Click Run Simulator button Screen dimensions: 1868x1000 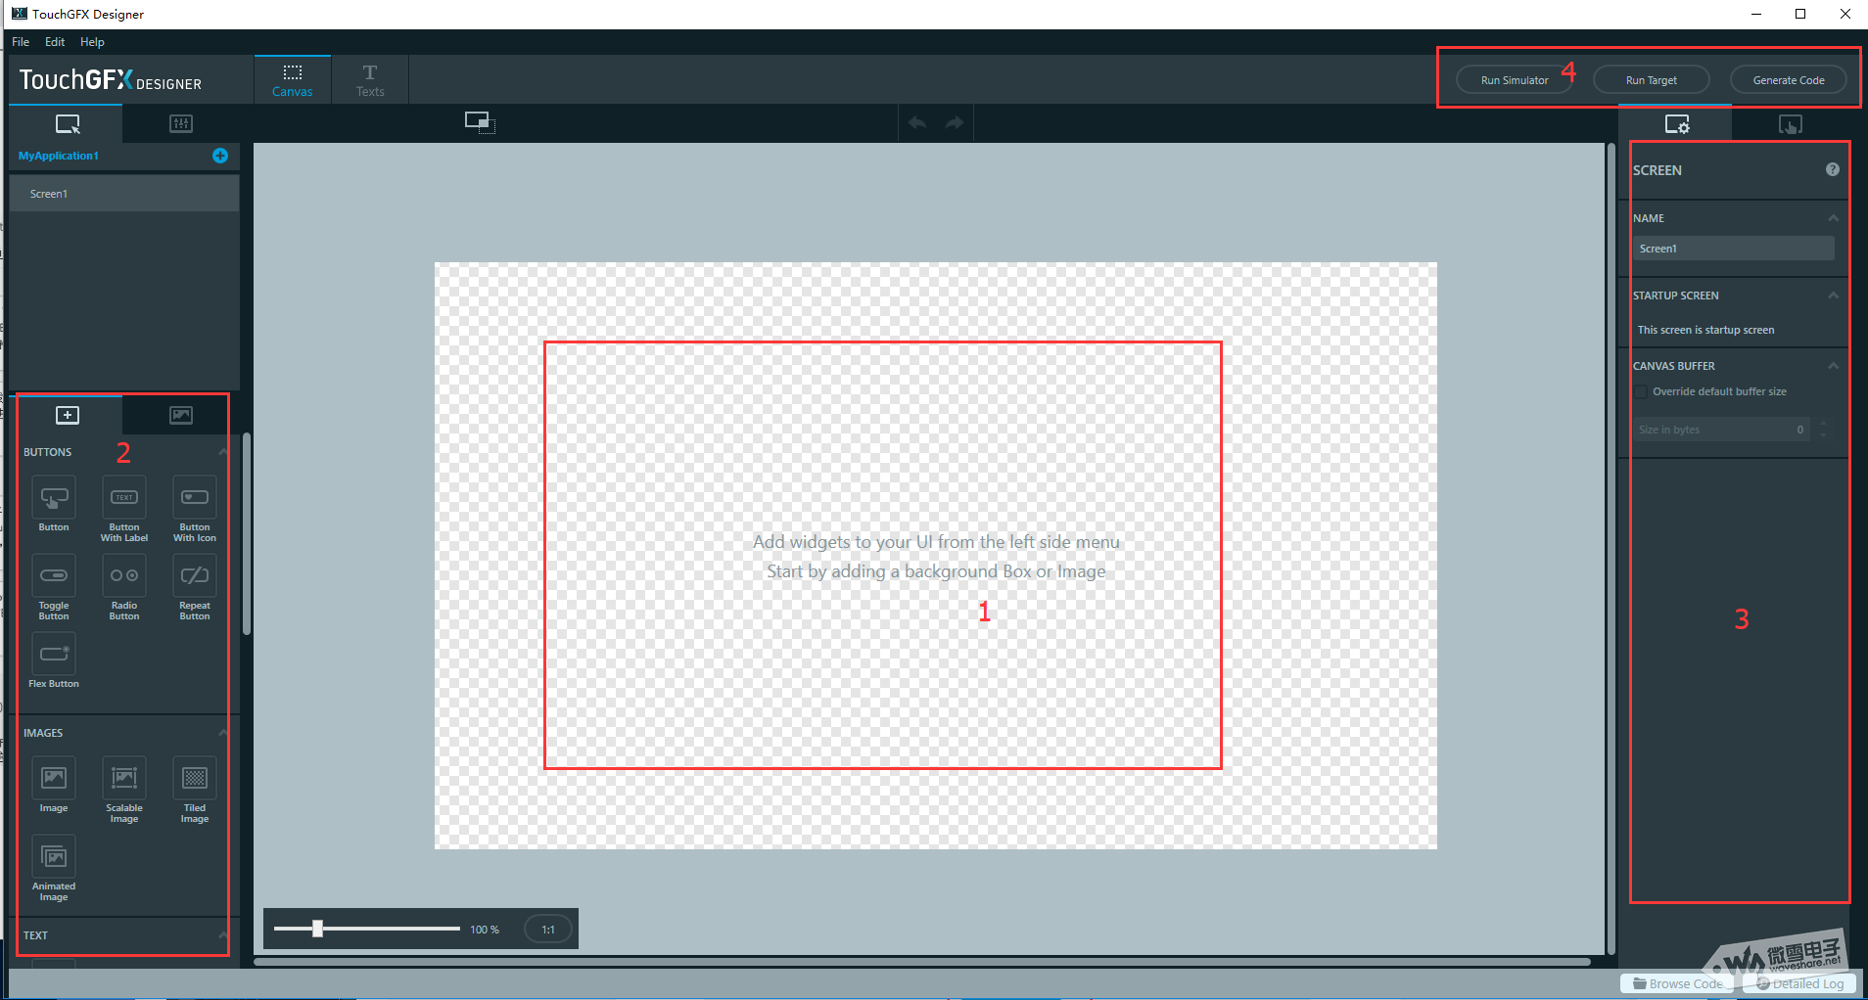pos(1515,80)
